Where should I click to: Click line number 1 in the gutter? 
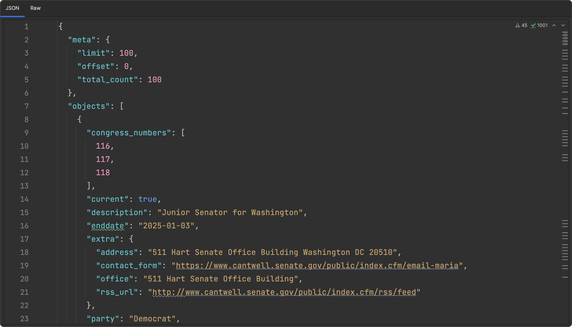click(26, 26)
